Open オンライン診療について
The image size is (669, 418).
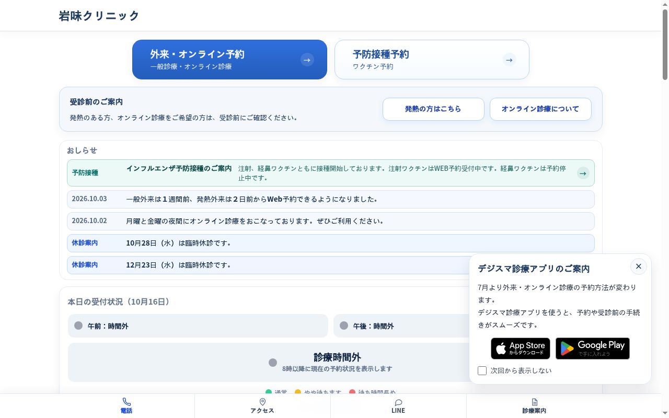(540, 109)
